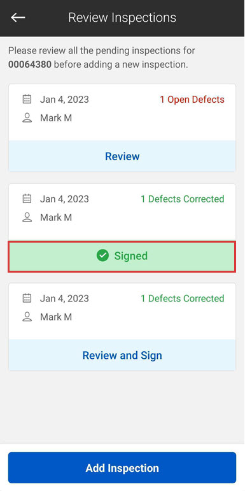
Task: Select the green Signed status bar
Action: 122,257
